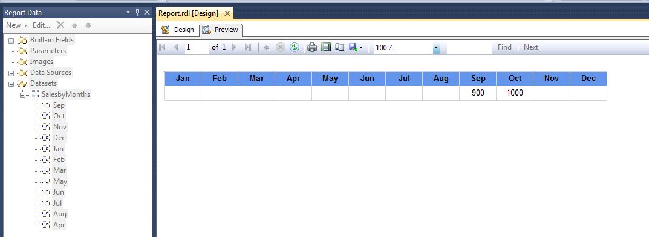Toggle auto-hide pin of Report Data panel
The height and width of the screenshot is (237, 649).
coord(137,13)
